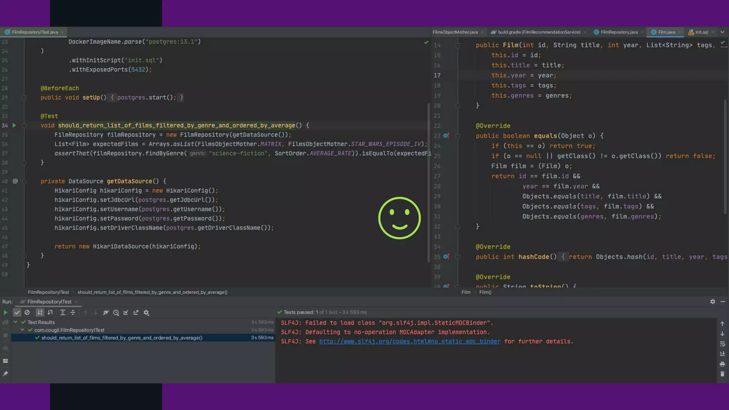Toggle Show Passed tests checkmark filter
The height and width of the screenshot is (410, 729).
(x=17, y=312)
